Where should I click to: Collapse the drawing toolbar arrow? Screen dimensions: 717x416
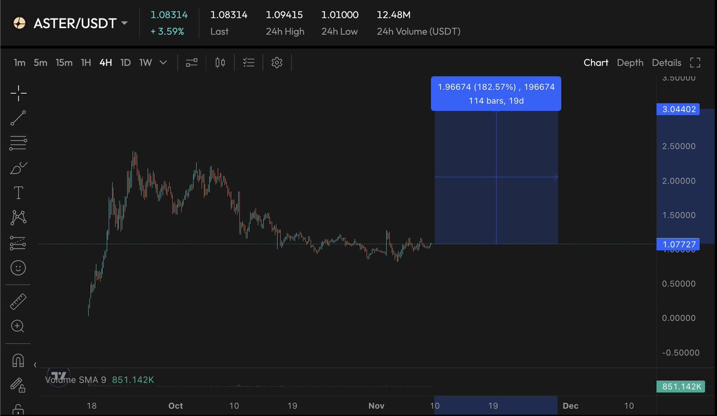click(35, 365)
